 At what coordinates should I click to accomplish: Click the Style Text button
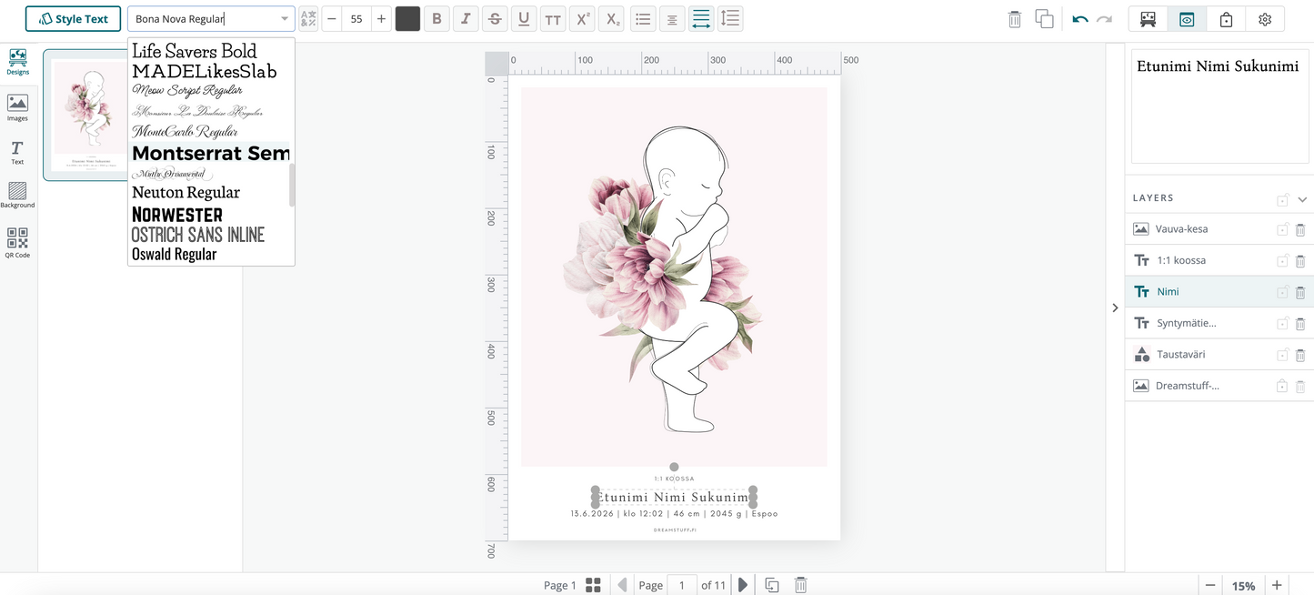pyautogui.click(x=73, y=19)
